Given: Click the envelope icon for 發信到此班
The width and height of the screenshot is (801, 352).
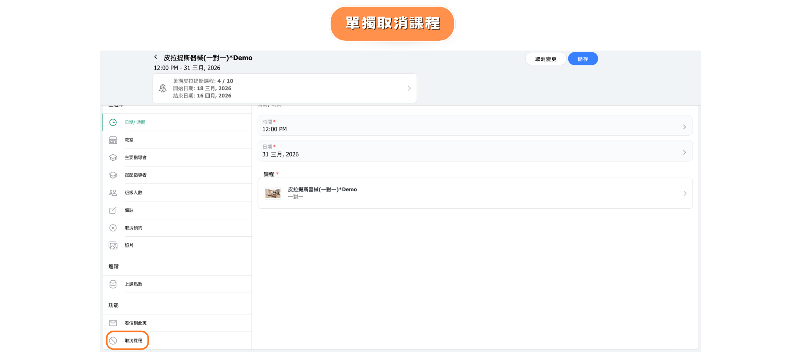Looking at the screenshot, I should click(113, 323).
